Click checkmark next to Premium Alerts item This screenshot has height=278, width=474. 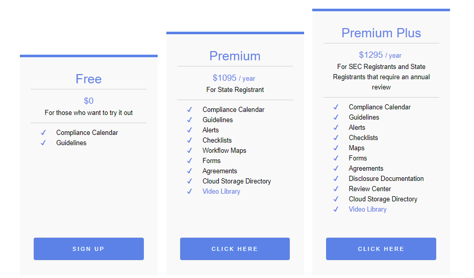189,130
